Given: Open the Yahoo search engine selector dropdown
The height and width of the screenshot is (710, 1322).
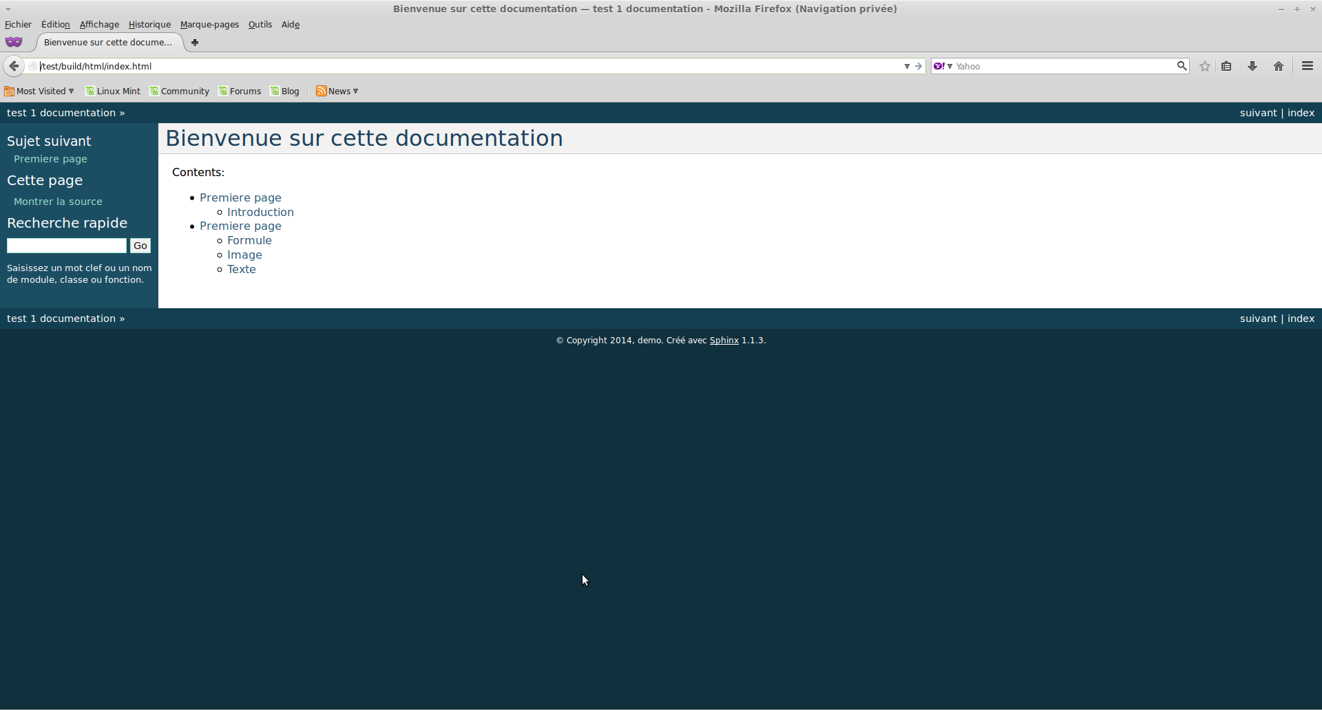Looking at the screenshot, I should 943,66.
